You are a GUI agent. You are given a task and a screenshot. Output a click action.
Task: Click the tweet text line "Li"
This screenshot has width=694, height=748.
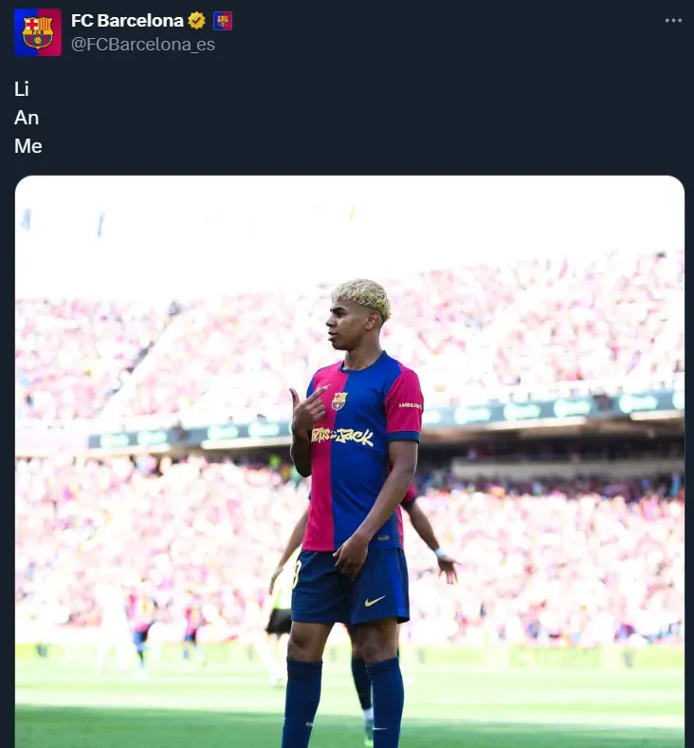click(22, 89)
